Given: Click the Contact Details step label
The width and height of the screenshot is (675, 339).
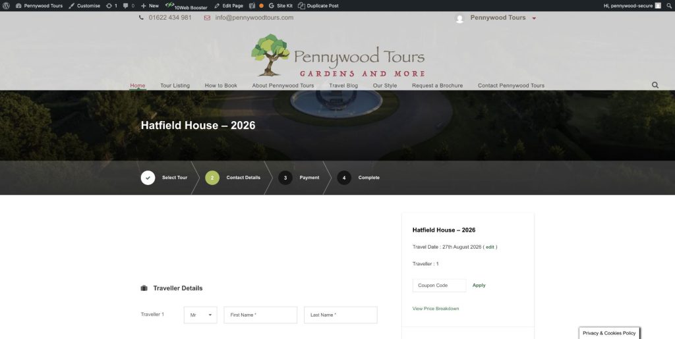Looking at the screenshot, I should (243, 178).
